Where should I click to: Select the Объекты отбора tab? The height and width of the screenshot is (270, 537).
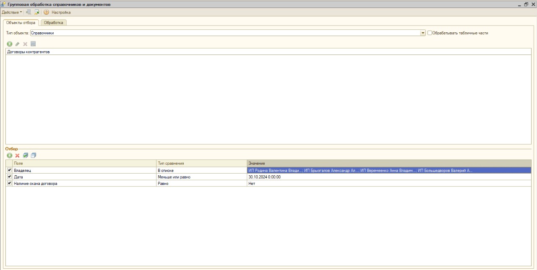click(21, 23)
